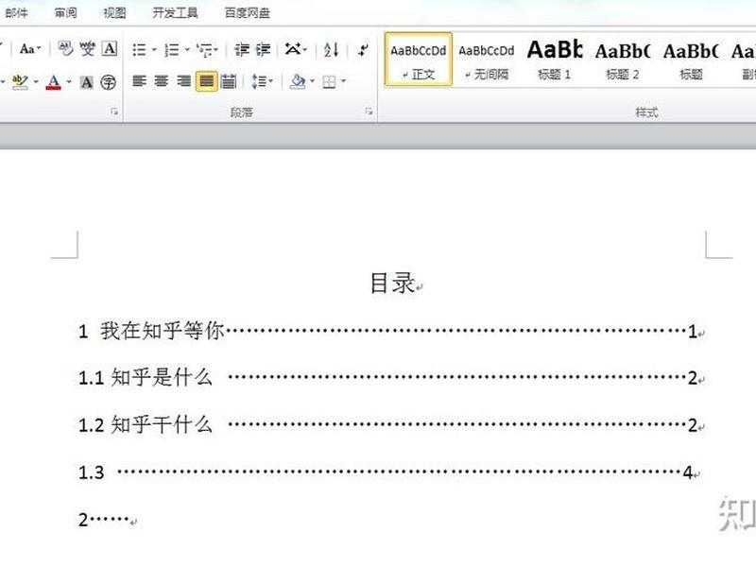Open the Phonetic Guide (wén) tool
The image size is (756, 567).
coord(87,49)
